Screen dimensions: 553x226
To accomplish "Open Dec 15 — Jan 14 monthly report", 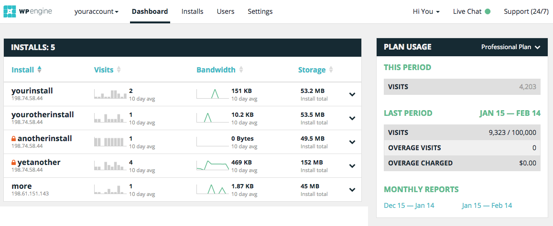I will tap(409, 205).
